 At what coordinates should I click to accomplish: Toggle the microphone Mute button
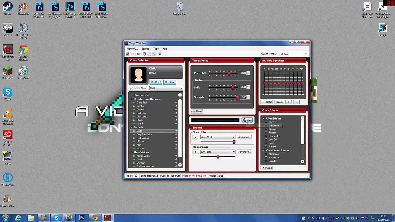click(247, 120)
